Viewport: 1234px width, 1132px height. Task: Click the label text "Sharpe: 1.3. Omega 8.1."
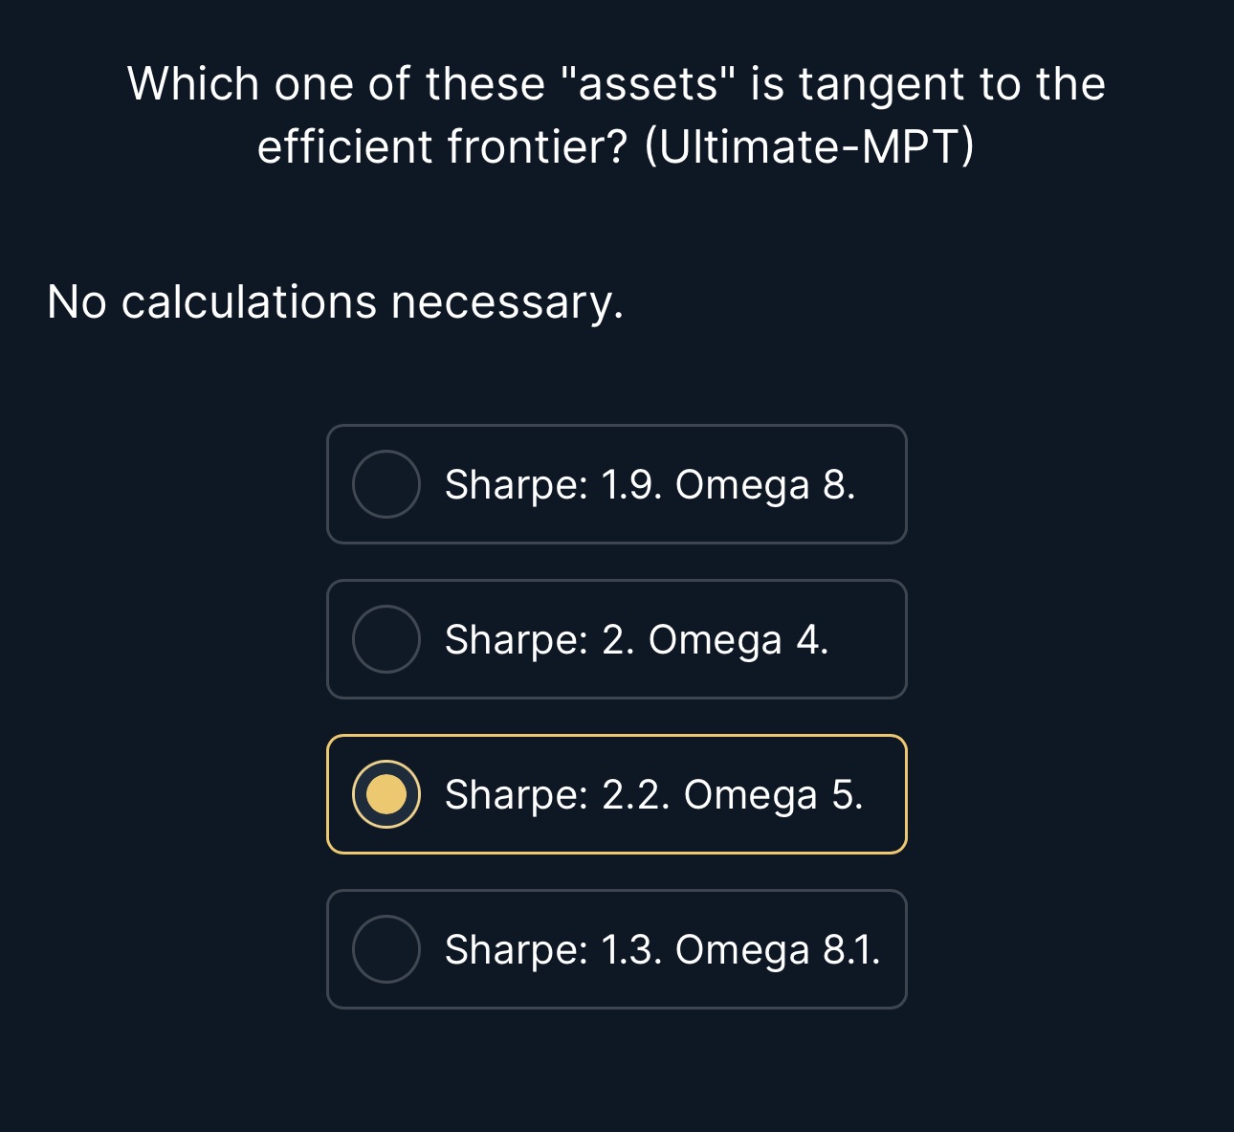tap(663, 949)
